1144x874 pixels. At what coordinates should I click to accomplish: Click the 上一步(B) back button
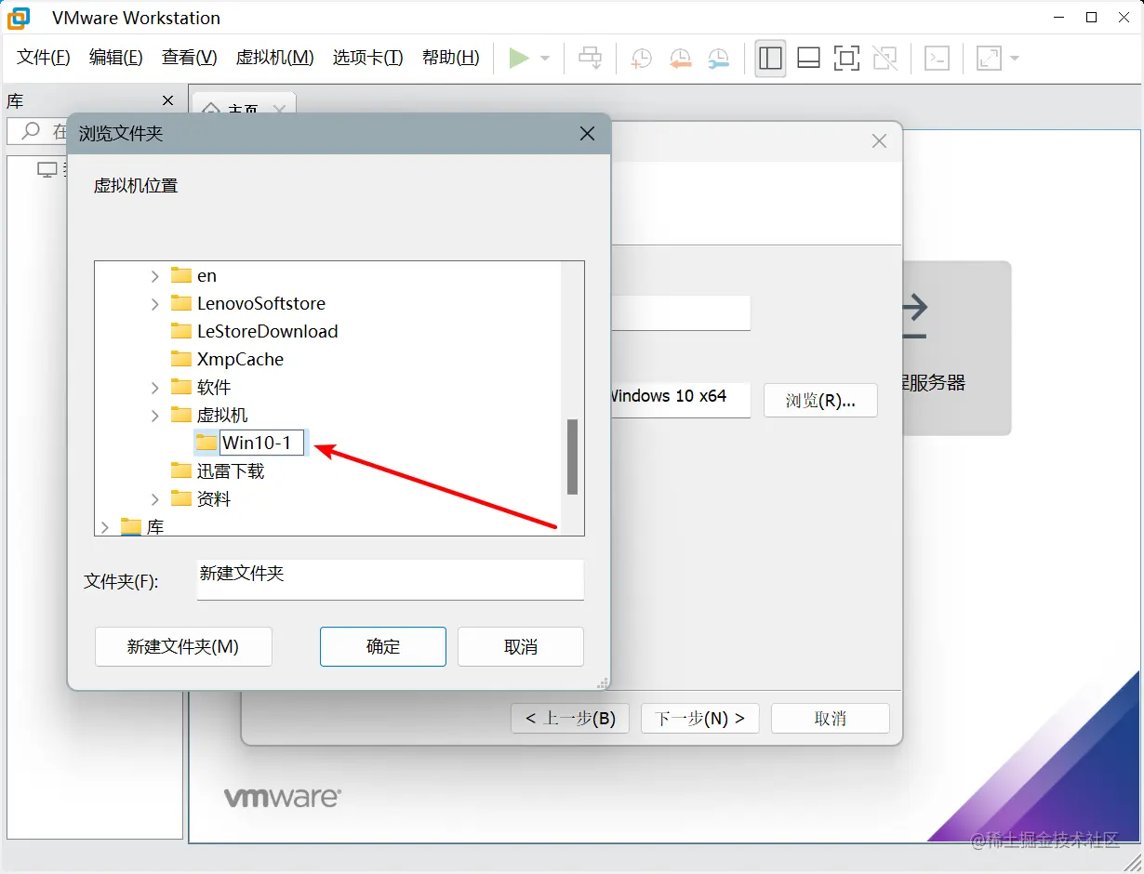570,719
